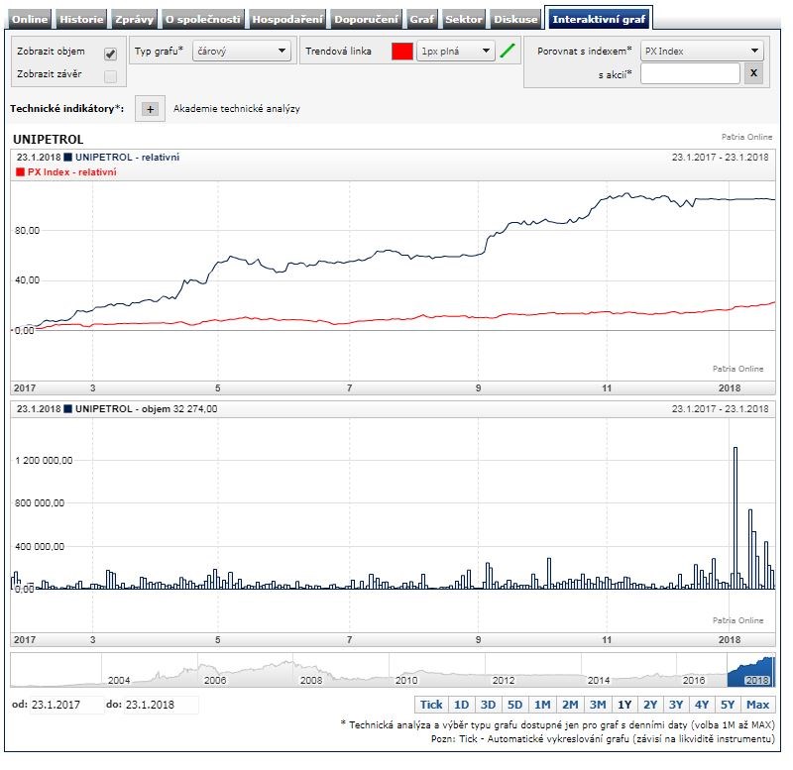Select the 1M time range button

(541, 705)
